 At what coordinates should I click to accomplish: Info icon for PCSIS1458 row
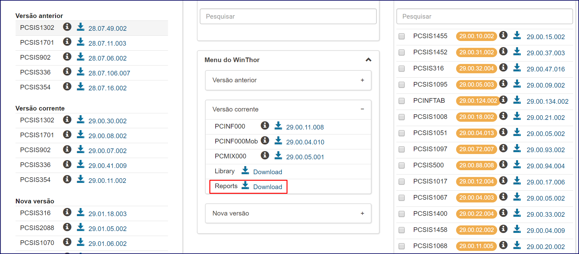[x=503, y=229]
